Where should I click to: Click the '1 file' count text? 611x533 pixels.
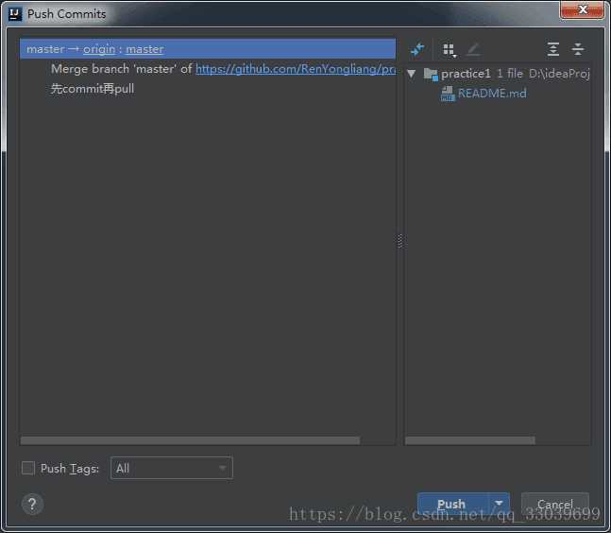pyautogui.click(x=510, y=74)
